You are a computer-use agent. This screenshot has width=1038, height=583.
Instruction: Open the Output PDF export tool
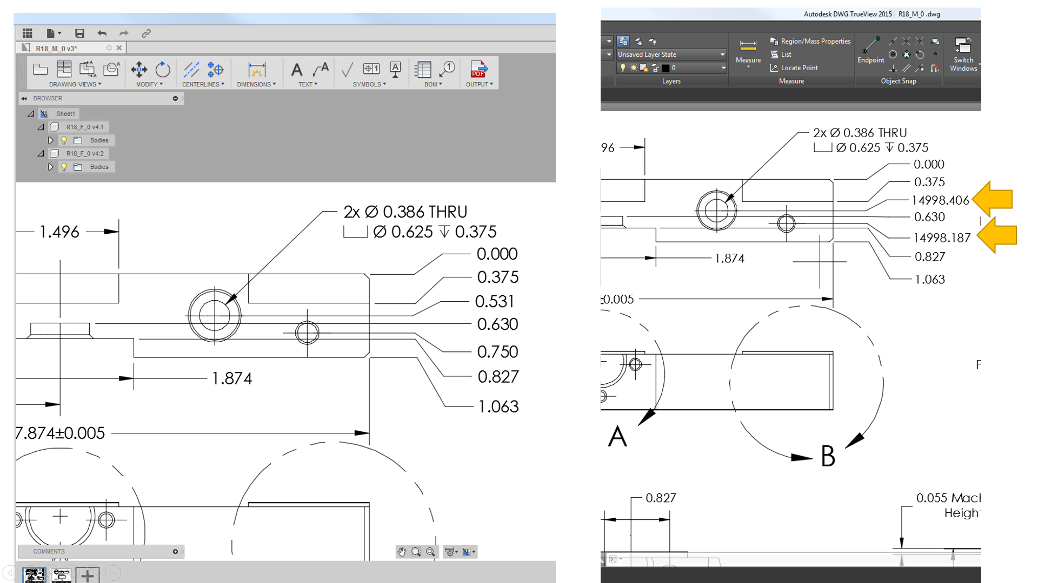click(478, 69)
